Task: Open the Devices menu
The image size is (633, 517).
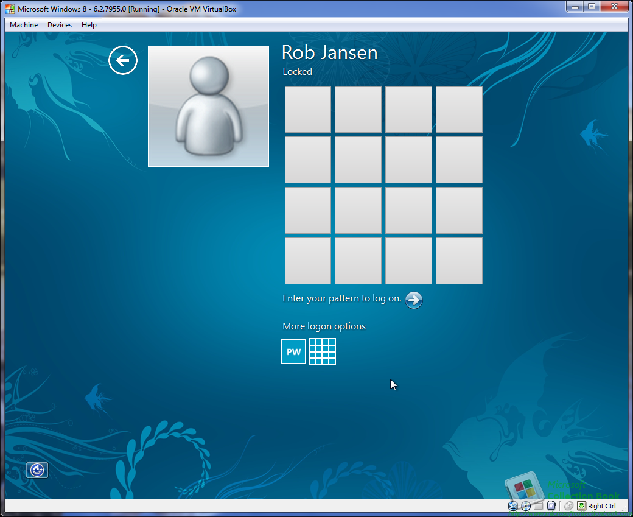Action: pos(60,24)
